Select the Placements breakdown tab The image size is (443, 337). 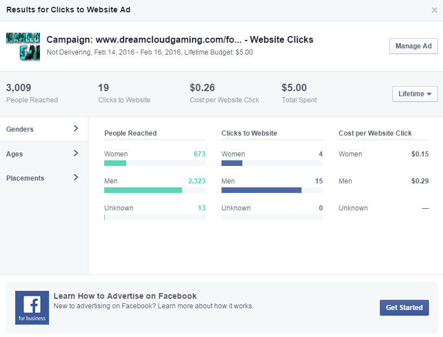click(44, 178)
